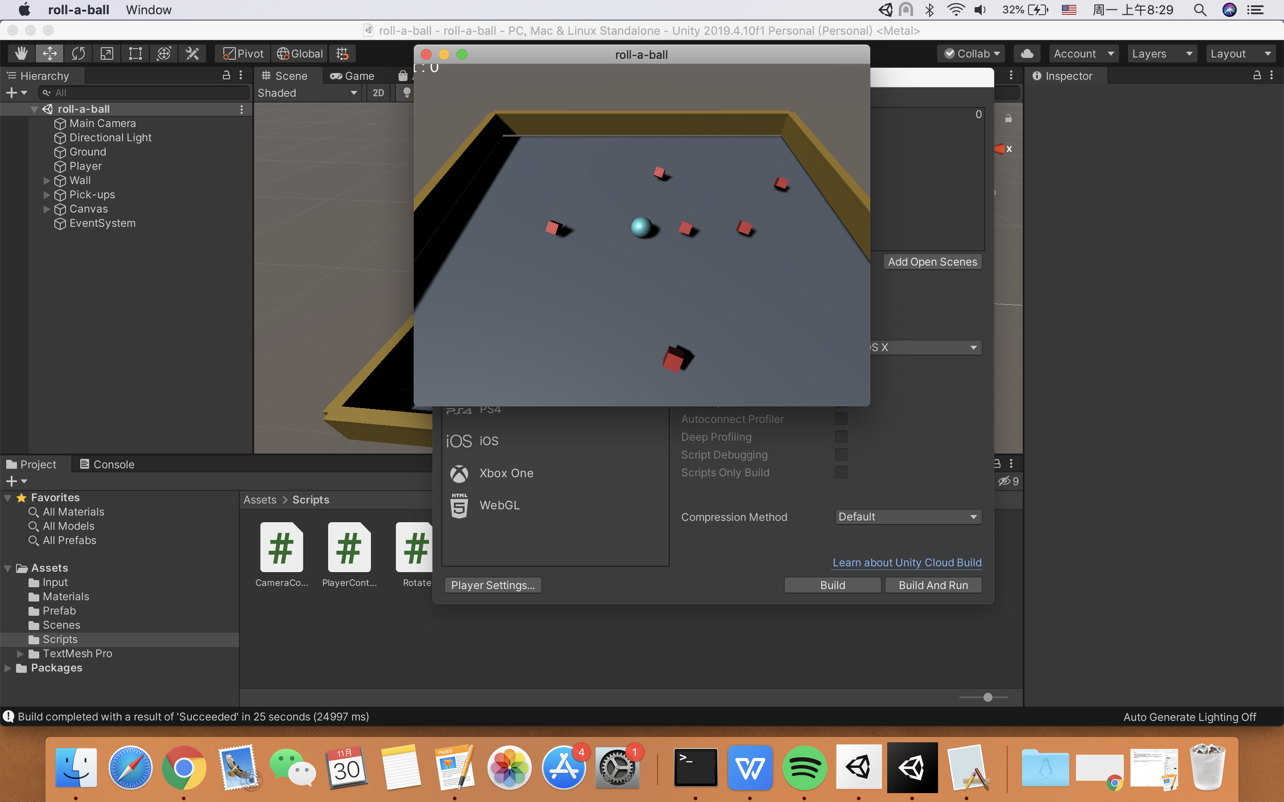Open the Window menu
Viewport: 1284px width, 802px height.
(x=148, y=9)
